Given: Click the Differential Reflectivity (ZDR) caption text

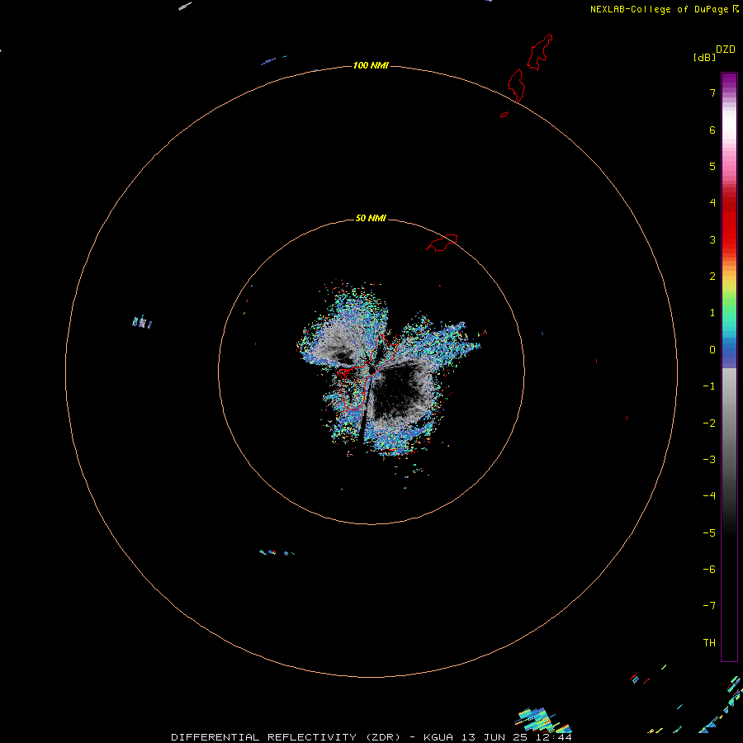Looking at the screenshot, I should click(x=286, y=737).
